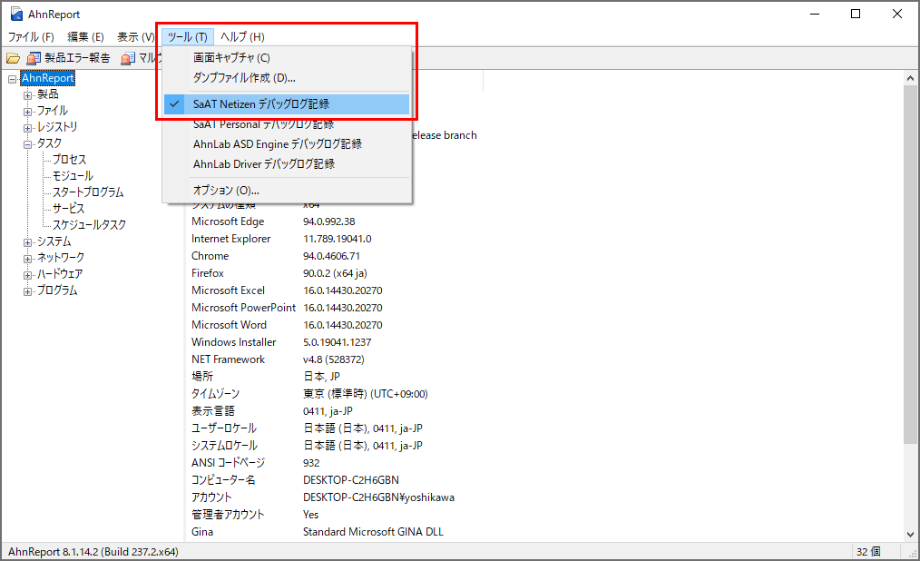The width and height of the screenshot is (920, 561).
Task: Click the NET Framework value v4.8 (528372)
Action: coord(334,359)
